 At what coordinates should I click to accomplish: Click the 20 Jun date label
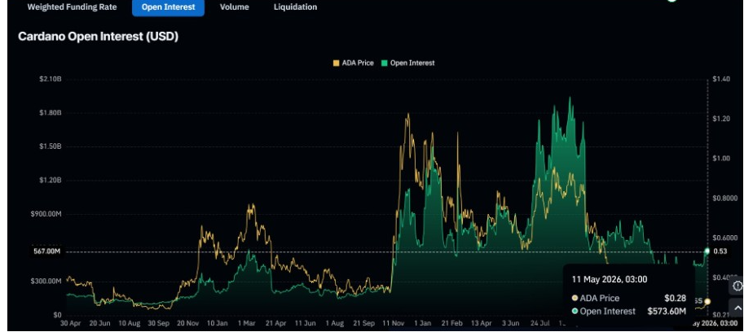click(x=99, y=324)
